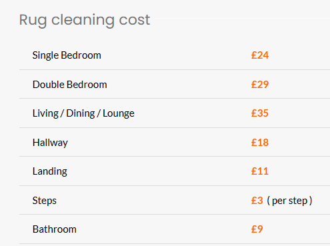Select the Double Bedroom row label
The height and width of the screenshot is (246, 330).
tap(69, 85)
